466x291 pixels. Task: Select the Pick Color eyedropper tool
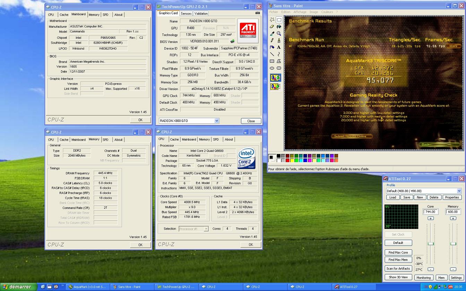tap(272, 34)
